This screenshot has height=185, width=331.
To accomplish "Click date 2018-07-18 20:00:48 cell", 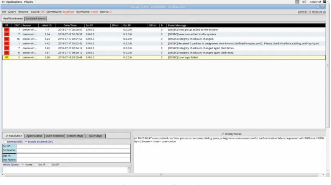I will [x=70, y=57].
